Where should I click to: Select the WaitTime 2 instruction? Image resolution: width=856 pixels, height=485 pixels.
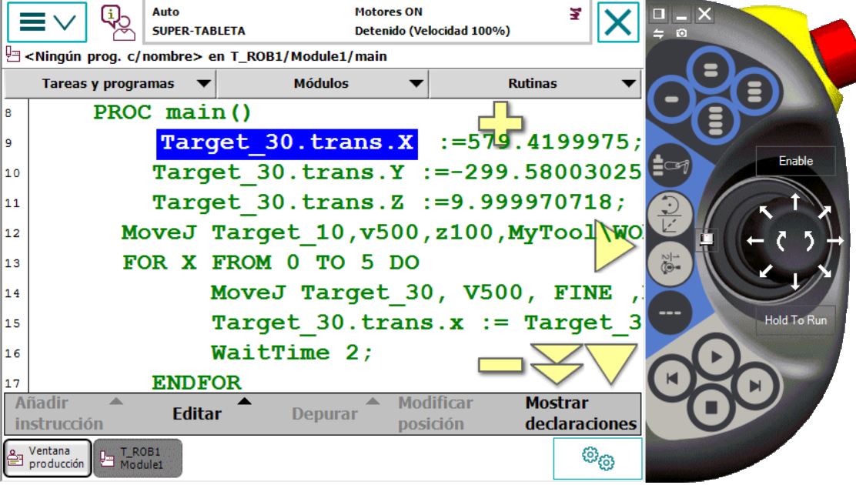pyautogui.click(x=292, y=353)
